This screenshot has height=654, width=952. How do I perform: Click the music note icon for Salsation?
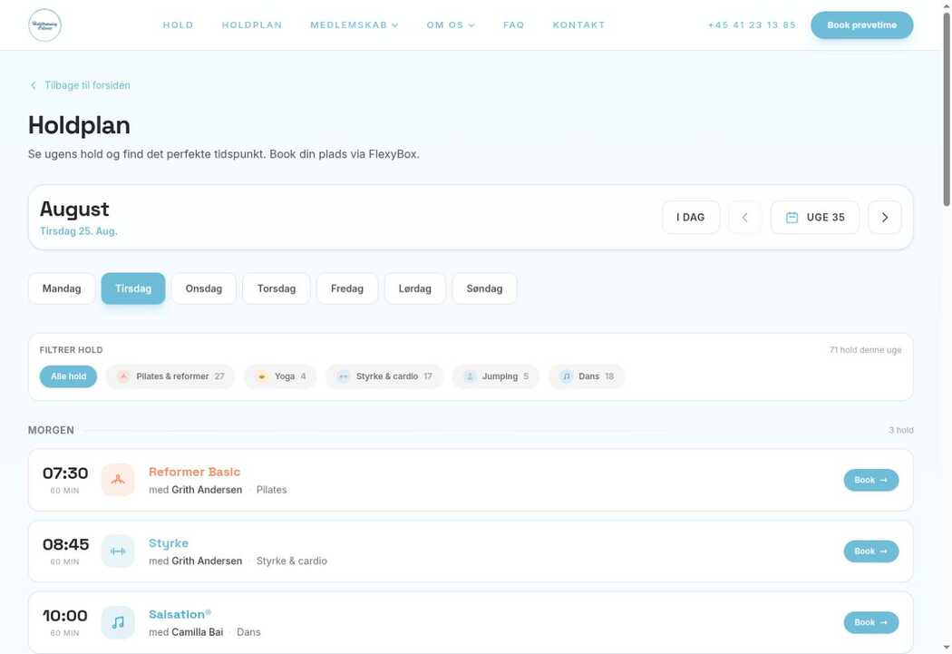118,622
